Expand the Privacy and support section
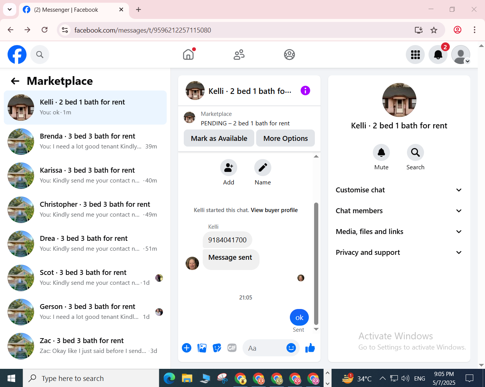Screen dimensions: 485x387 tap(399, 253)
